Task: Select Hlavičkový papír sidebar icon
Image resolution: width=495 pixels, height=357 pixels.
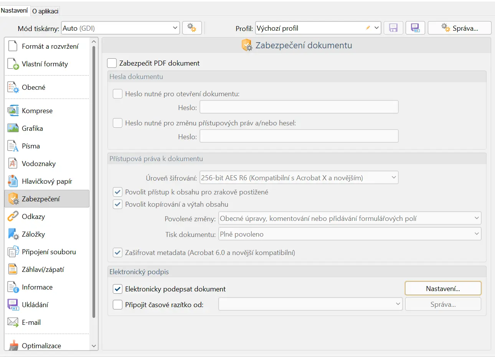Action: tap(13, 181)
